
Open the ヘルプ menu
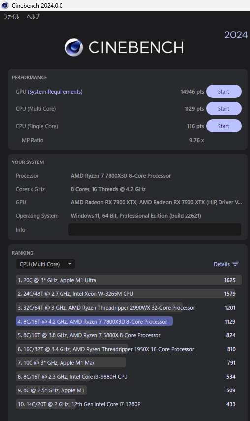[33, 17]
